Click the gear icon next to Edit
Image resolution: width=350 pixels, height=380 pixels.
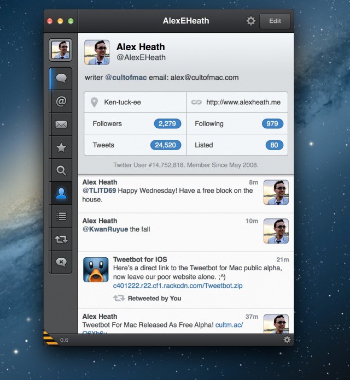coord(250,21)
